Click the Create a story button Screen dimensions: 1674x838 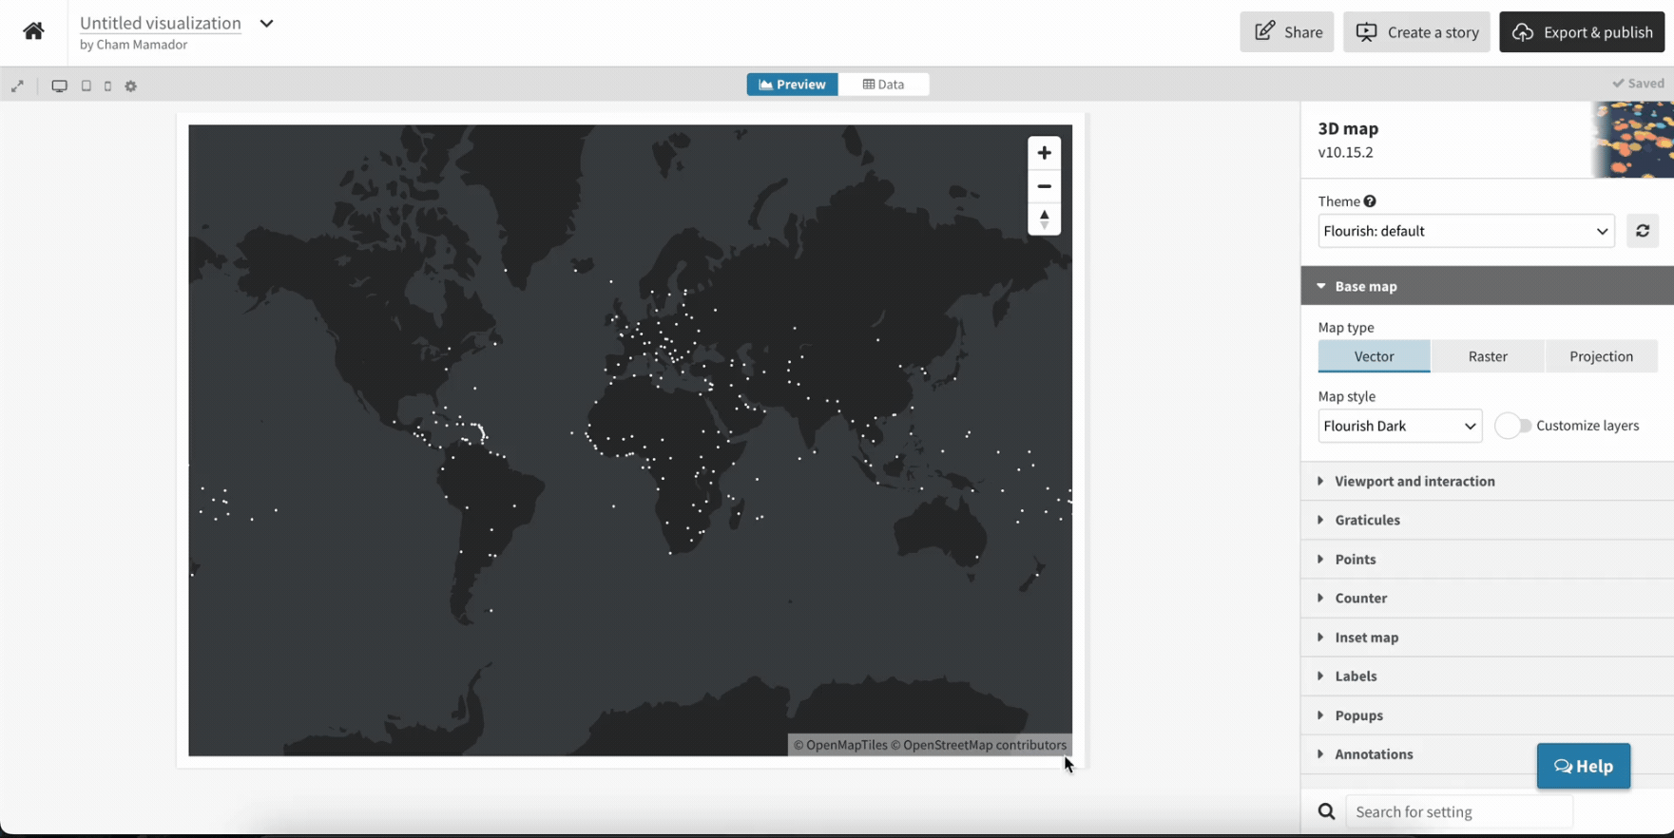click(1415, 32)
